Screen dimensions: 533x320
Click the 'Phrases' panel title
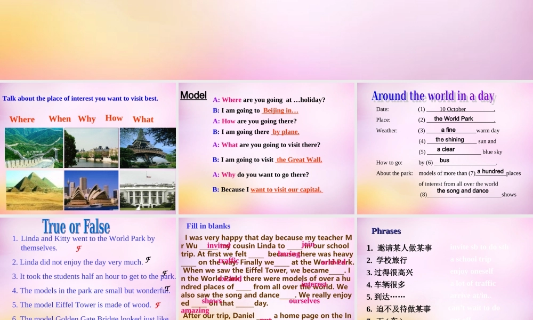[x=386, y=231]
